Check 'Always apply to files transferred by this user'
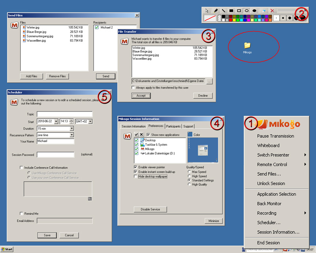Screen dimensions: 316x253 pyautogui.click(x=133, y=87)
